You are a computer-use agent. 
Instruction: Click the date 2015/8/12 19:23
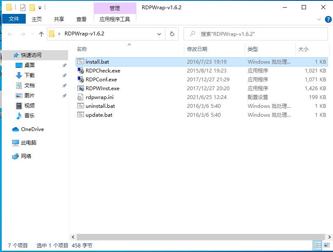207,71
